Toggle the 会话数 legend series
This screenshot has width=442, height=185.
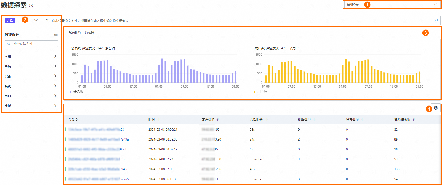click(76, 92)
